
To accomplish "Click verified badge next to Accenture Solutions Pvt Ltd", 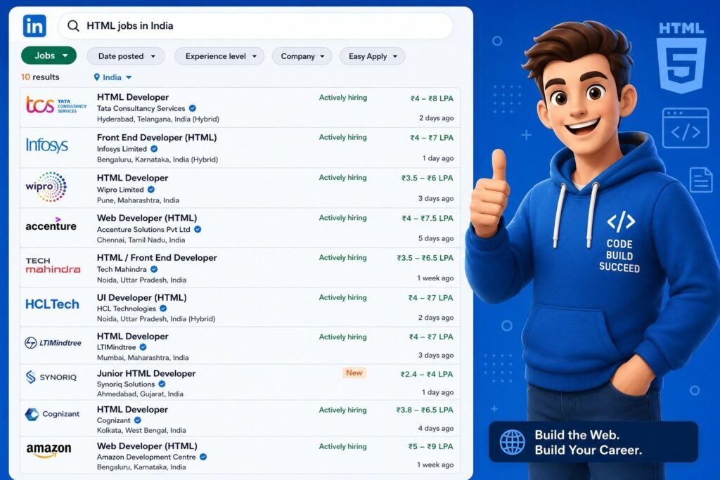I will 198,229.
